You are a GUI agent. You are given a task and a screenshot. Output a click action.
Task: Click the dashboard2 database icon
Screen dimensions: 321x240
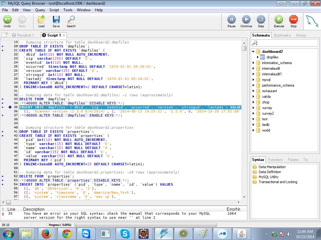pos(258,52)
